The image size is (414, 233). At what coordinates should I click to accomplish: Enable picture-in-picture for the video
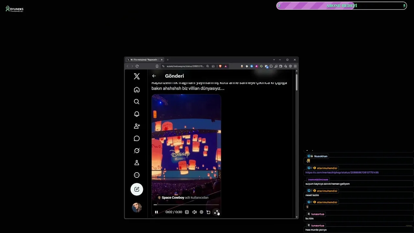tap(209, 212)
